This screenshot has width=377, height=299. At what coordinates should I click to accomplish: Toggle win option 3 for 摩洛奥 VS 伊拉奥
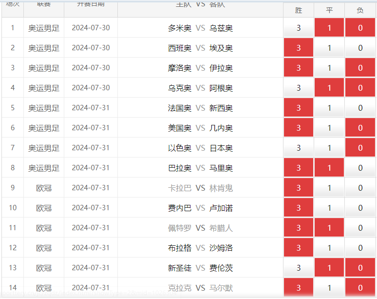[x=299, y=68]
